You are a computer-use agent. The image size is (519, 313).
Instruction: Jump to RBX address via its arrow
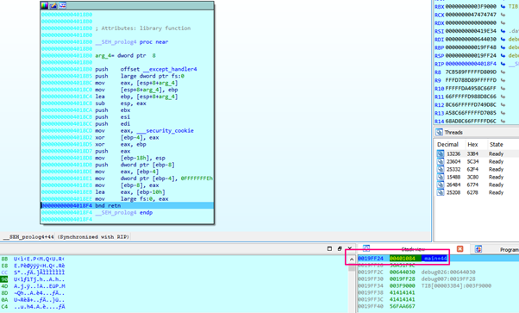pyautogui.click(x=503, y=6)
